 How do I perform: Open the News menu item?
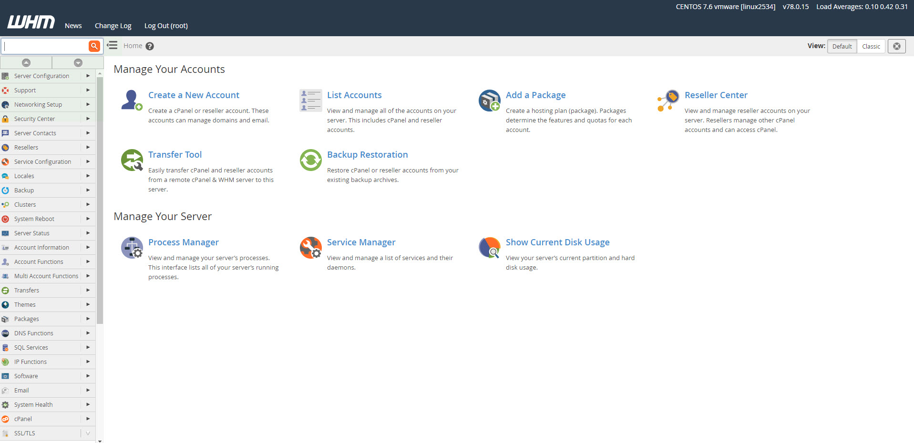point(73,26)
